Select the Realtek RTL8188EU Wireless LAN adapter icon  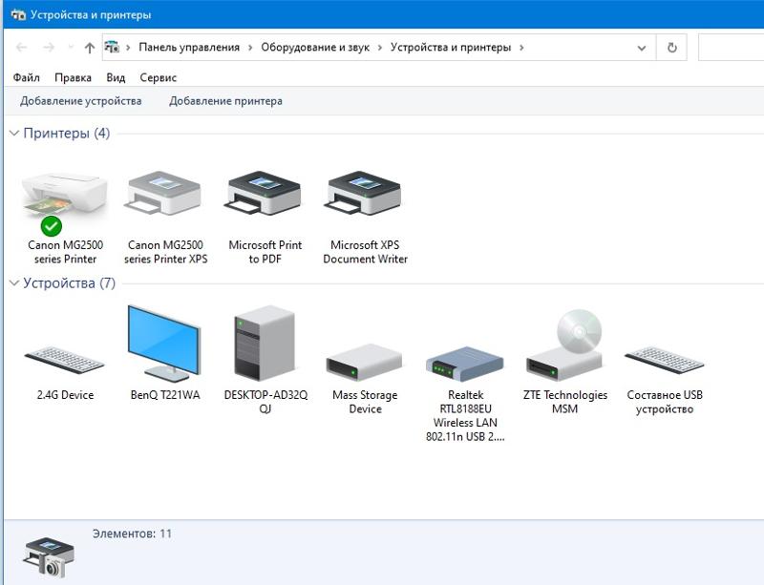pos(464,364)
